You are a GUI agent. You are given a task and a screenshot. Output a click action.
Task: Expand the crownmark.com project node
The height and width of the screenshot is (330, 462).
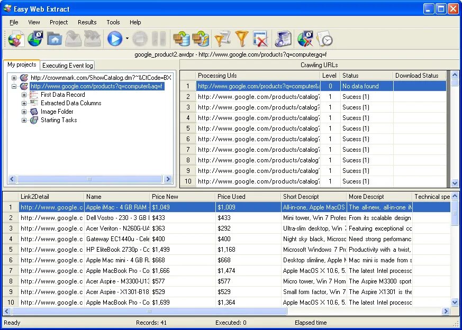14,78
